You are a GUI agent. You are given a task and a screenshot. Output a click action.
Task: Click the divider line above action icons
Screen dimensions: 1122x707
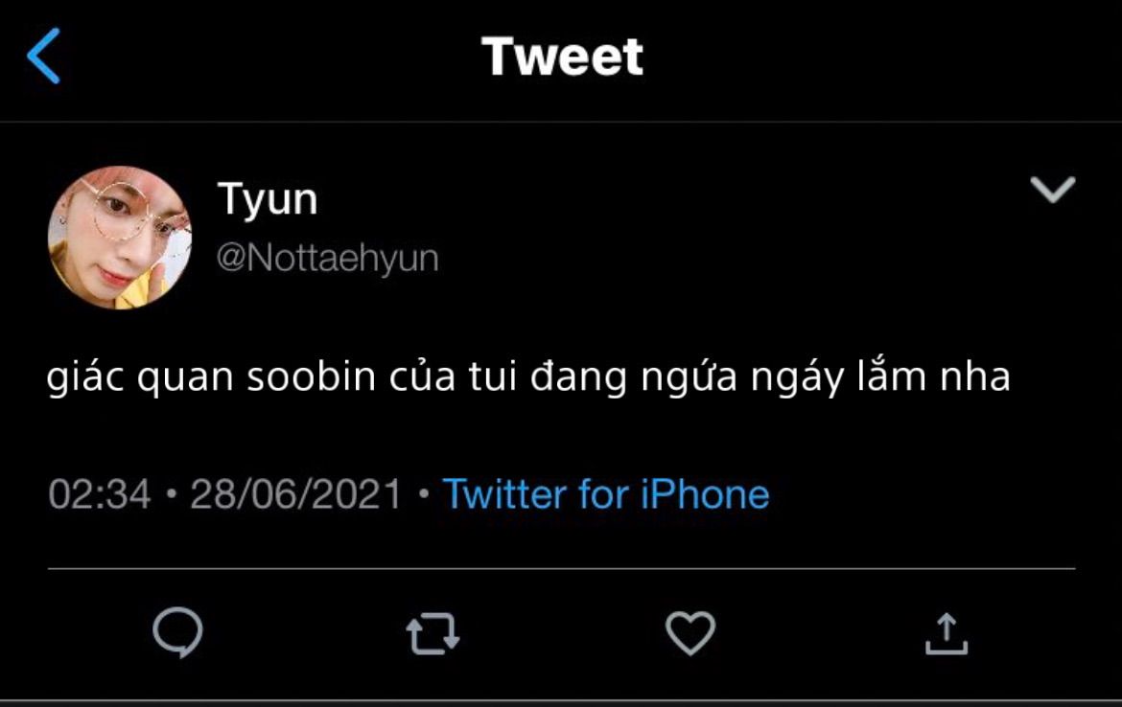(x=561, y=569)
